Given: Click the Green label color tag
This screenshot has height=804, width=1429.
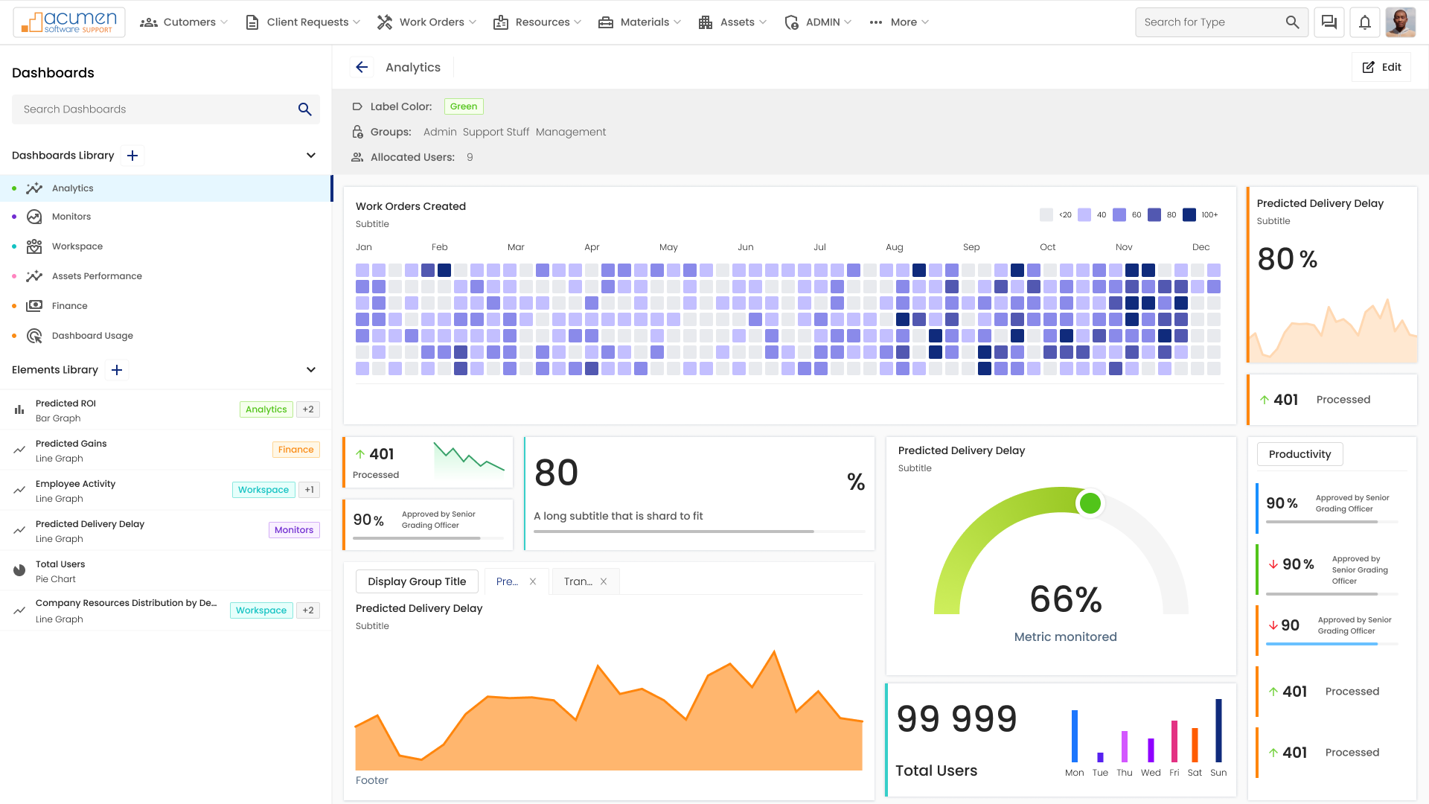Looking at the screenshot, I should point(464,106).
